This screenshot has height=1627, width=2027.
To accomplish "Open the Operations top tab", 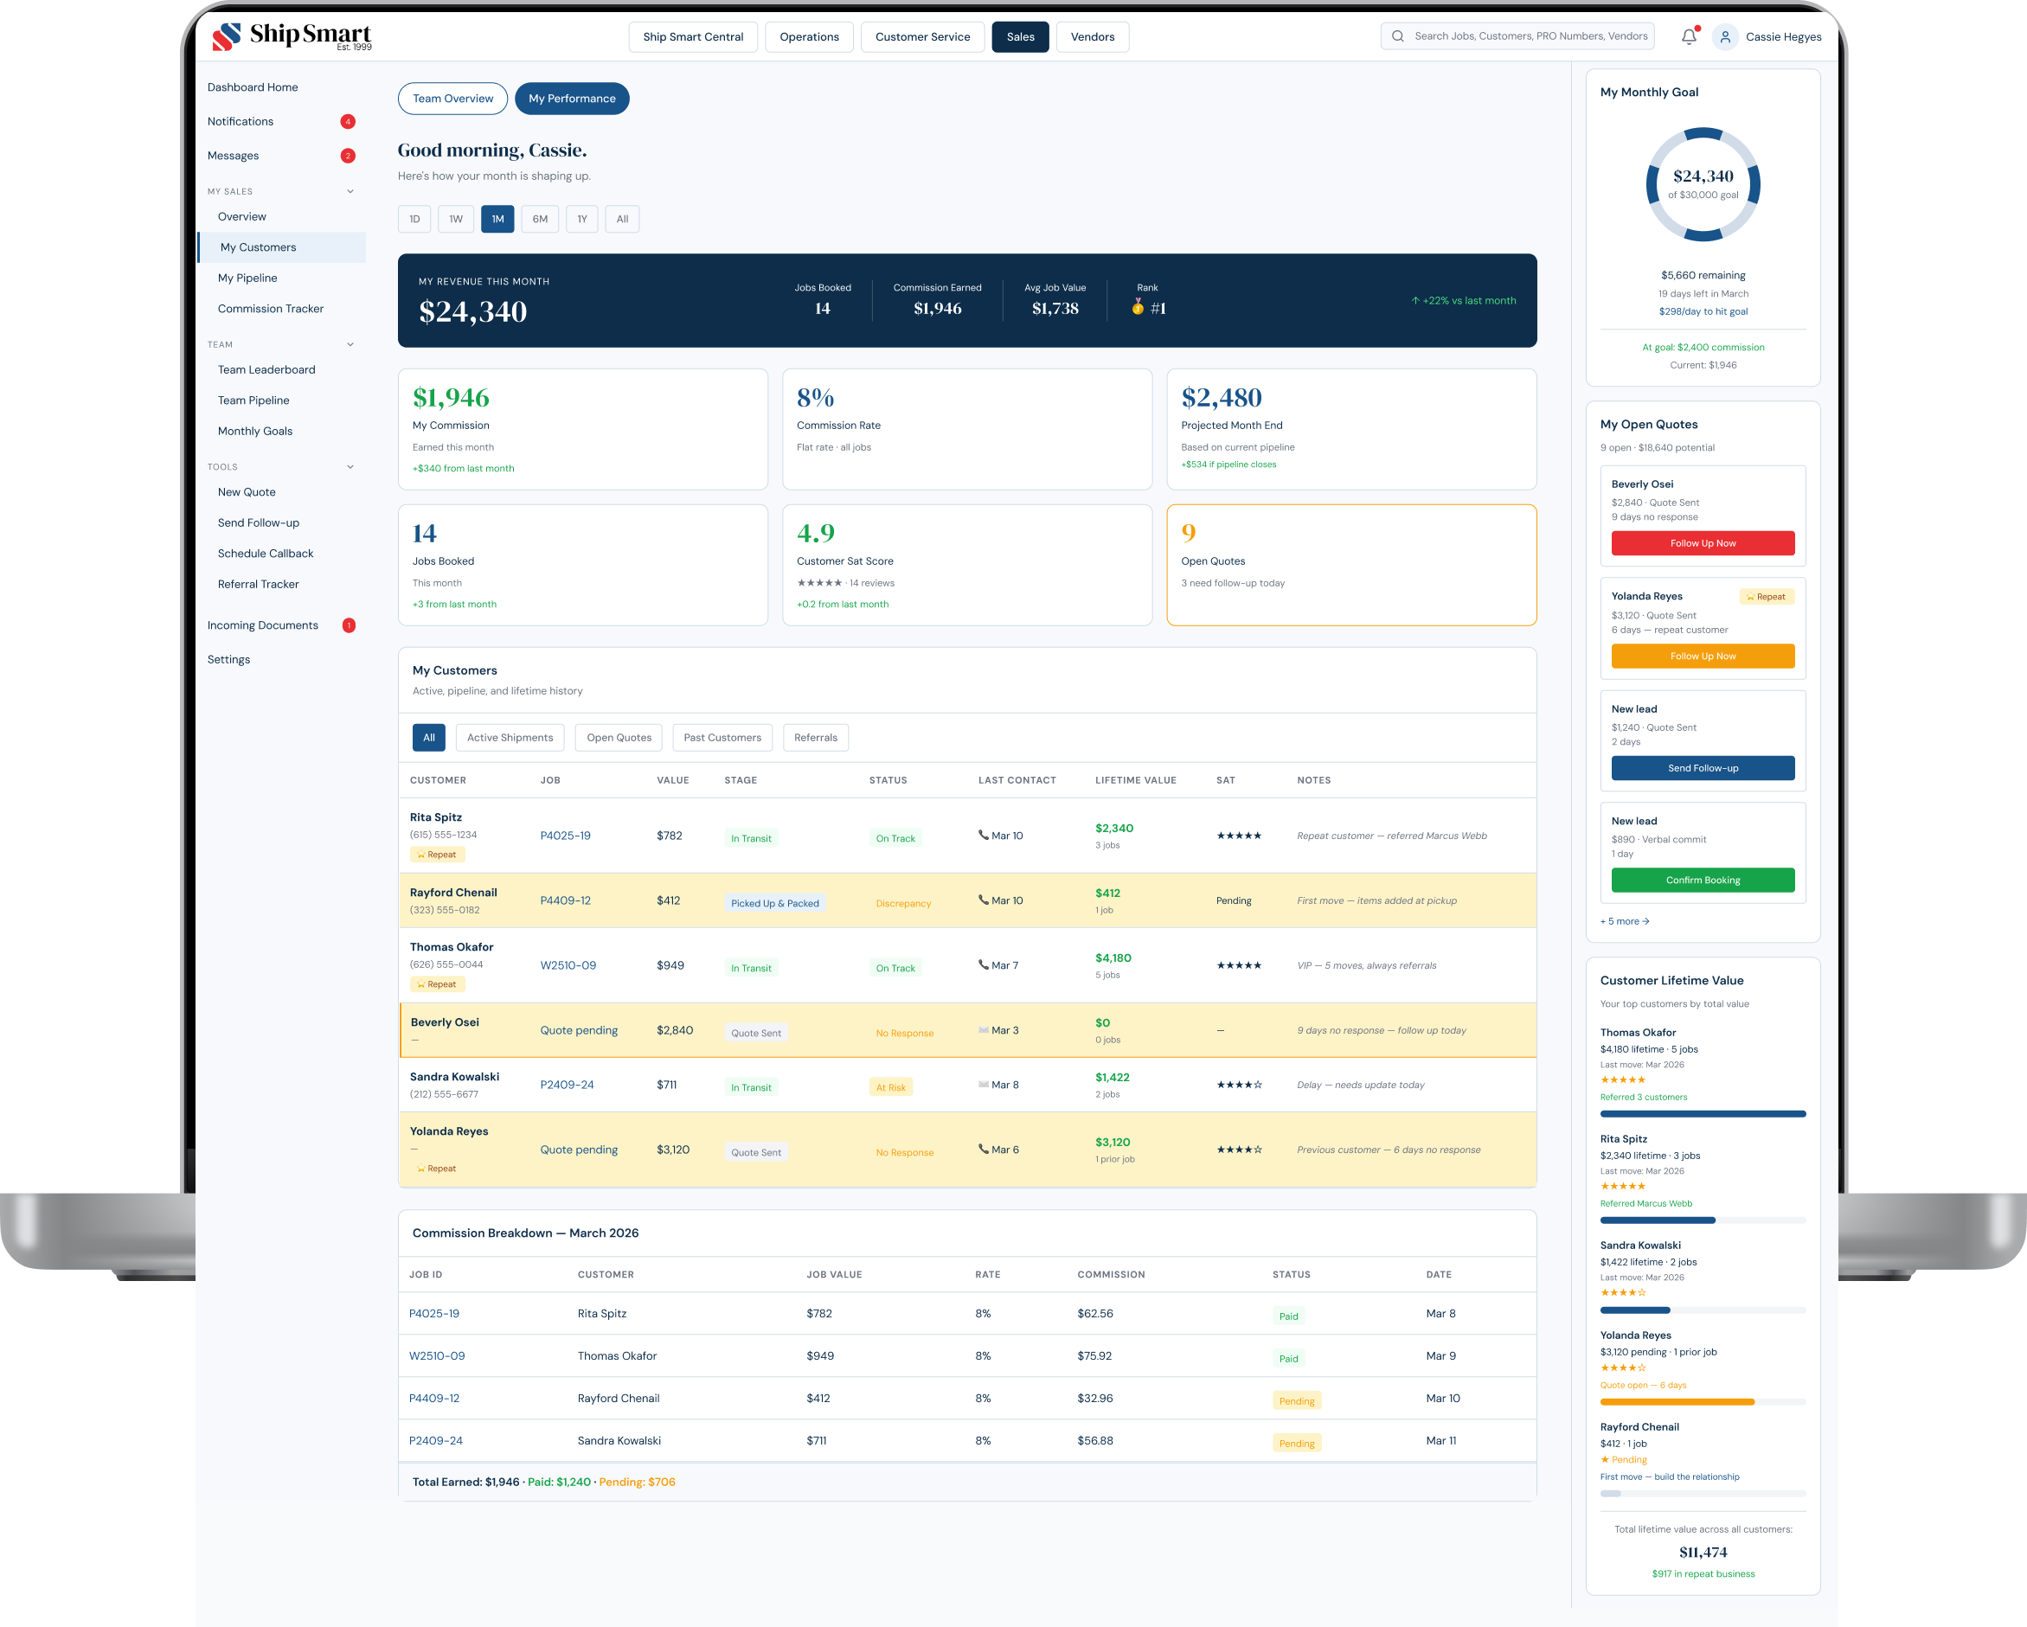I will coord(809,36).
